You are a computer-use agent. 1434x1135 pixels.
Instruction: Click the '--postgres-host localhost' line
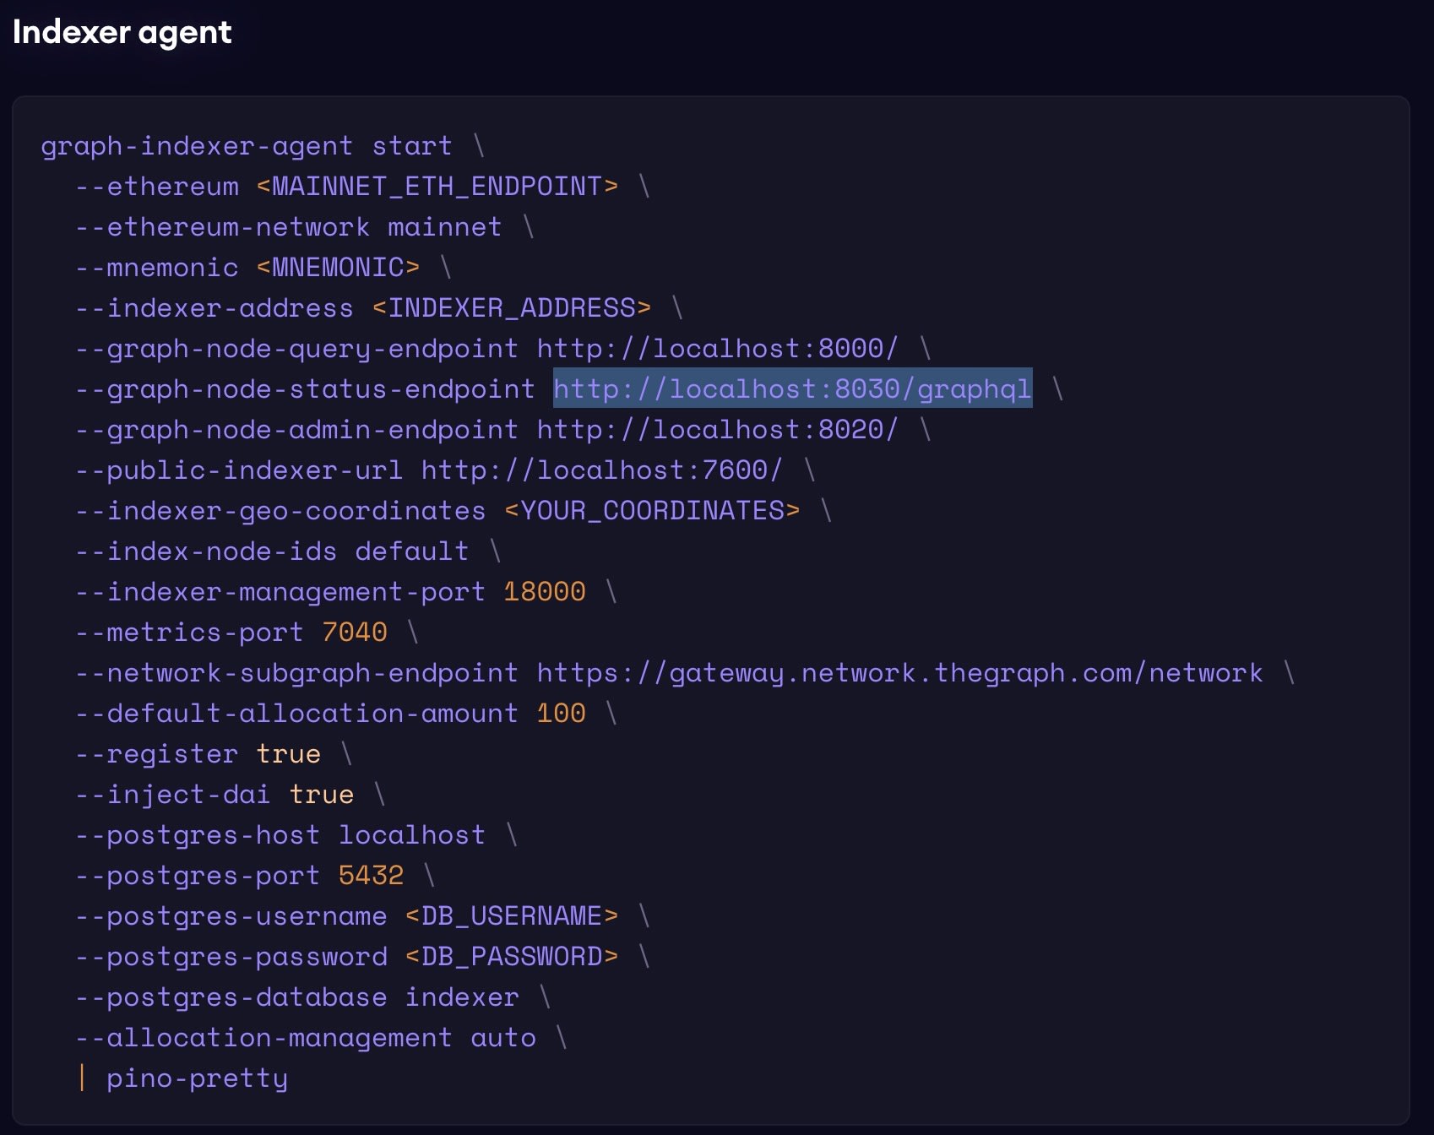(x=280, y=834)
